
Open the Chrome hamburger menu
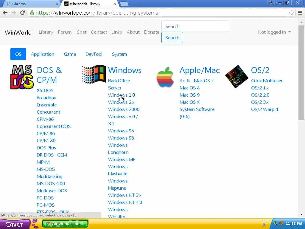click(x=300, y=13)
